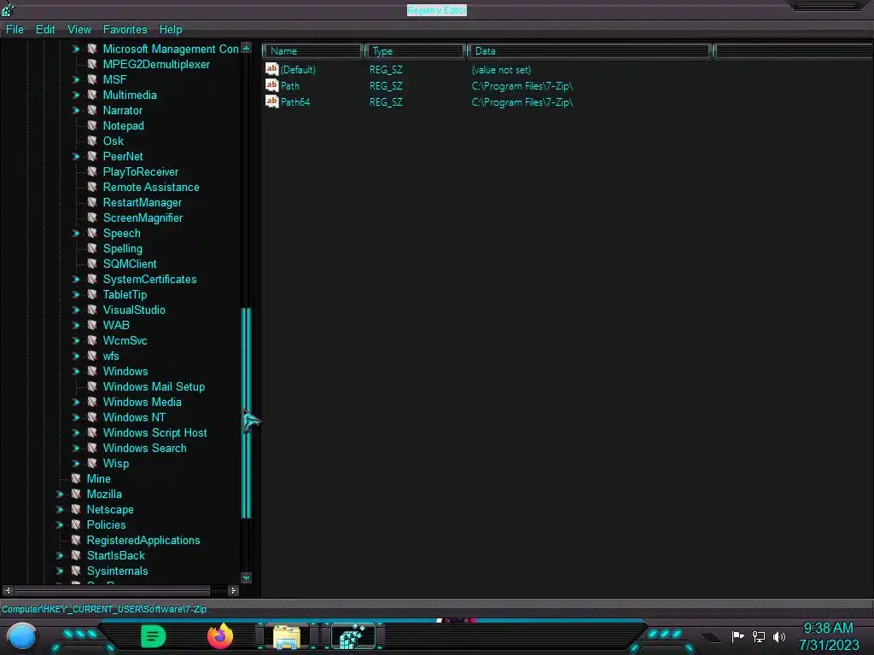Click Path data 'C:\Program Files\7-Zip\'
The height and width of the screenshot is (655, 874).
(x=522, y=86)
